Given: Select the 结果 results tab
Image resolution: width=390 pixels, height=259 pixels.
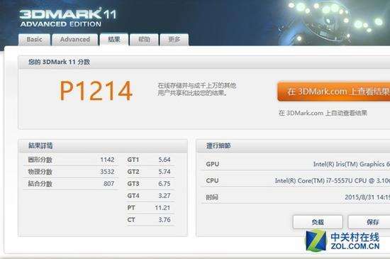Looking at the screenshot, I should coord(114,39).
